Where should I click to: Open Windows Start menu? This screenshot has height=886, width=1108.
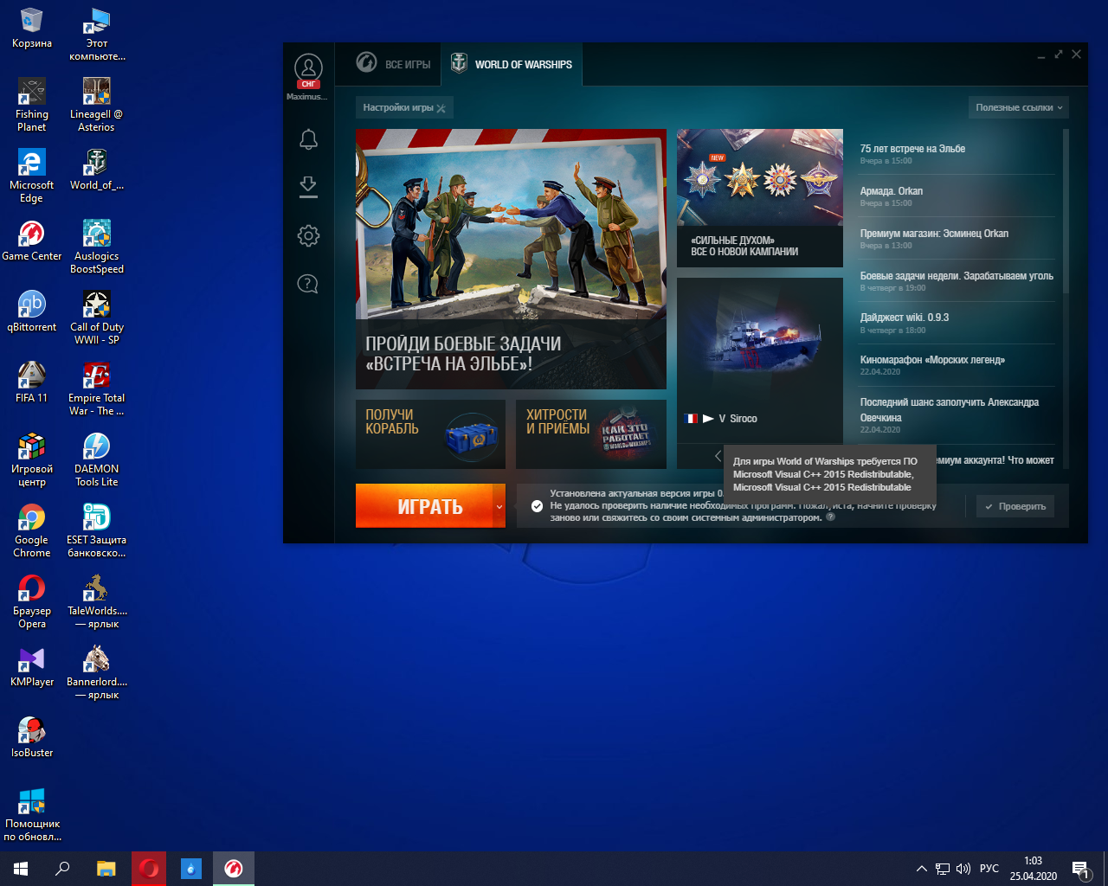tap(21, 869)
